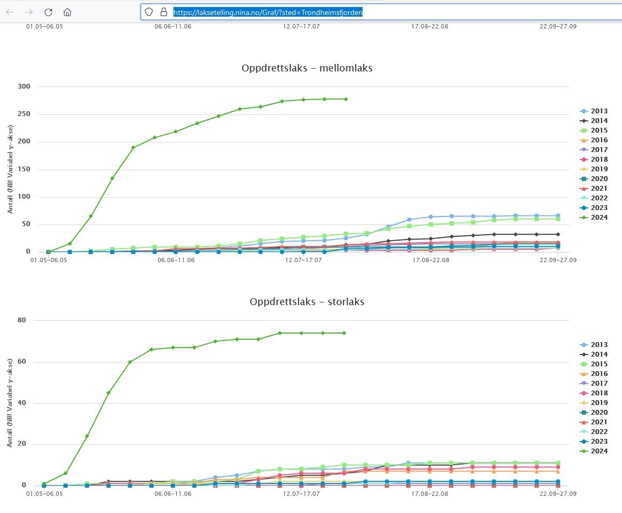Click the 'Oppdrettslaks – mellomlaks' chart title
This screenshot has width=622, height=513.
307,68
